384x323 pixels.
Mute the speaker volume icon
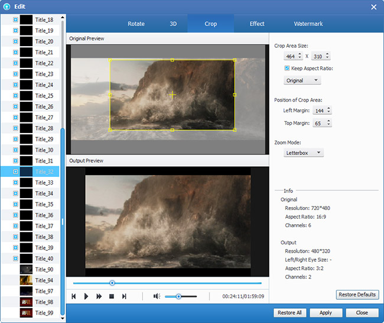157,296
